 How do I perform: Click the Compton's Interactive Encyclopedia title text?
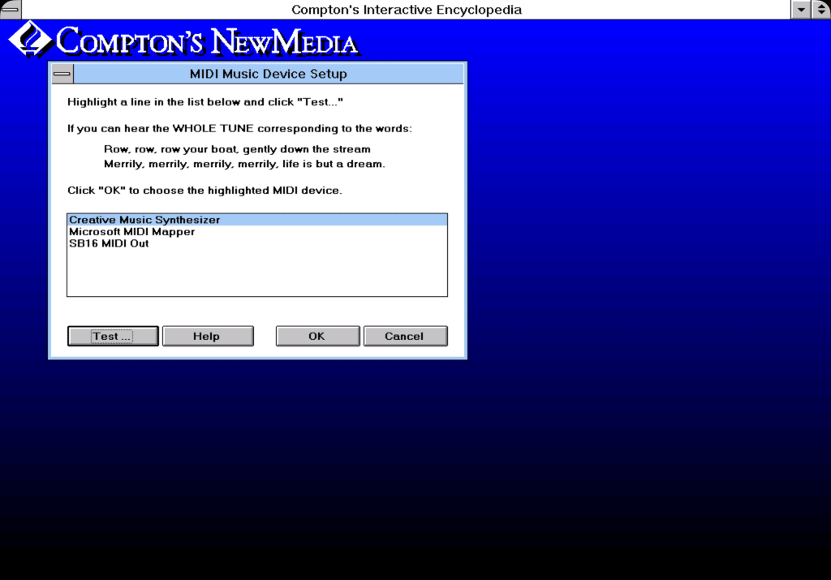coord(406,10)
